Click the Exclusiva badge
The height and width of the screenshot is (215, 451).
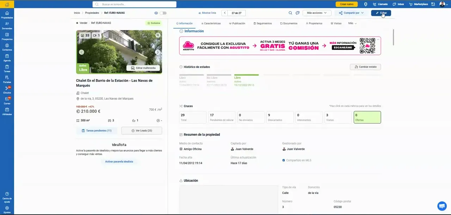[x=154, y=23]
